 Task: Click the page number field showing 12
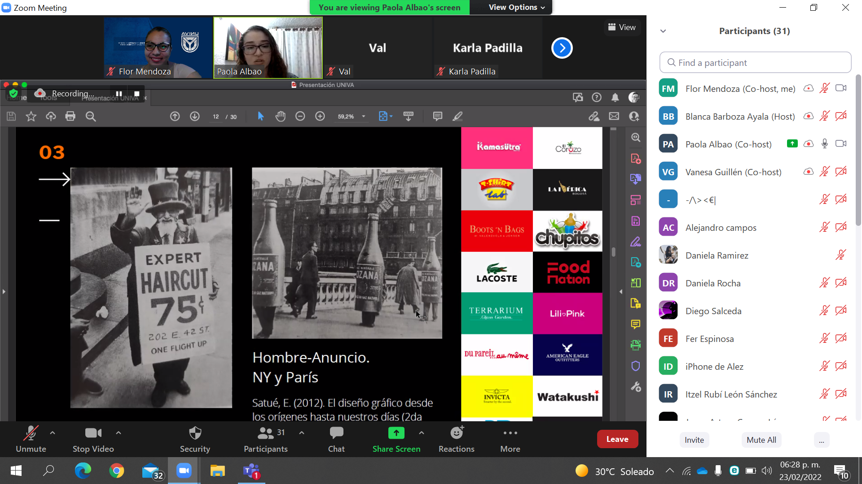coord(216,117)
